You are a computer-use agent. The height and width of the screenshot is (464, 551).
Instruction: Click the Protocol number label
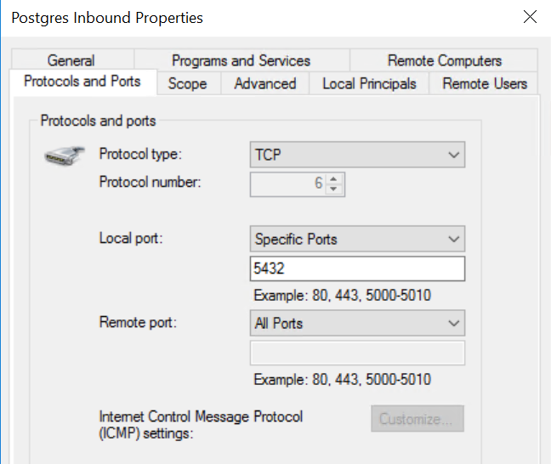click(150, 182)
